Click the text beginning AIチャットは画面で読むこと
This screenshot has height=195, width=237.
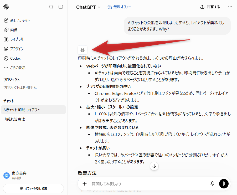coord(162,76)
